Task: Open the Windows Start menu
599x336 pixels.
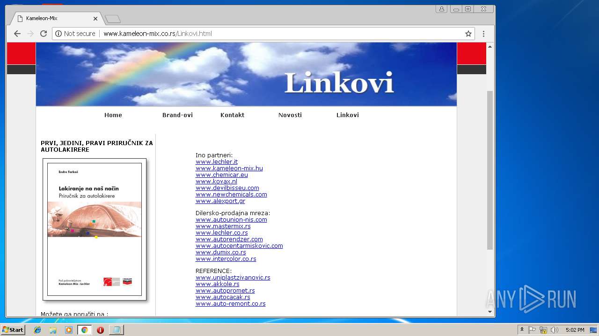Action: pyautogui.click(x=13, y=330)
